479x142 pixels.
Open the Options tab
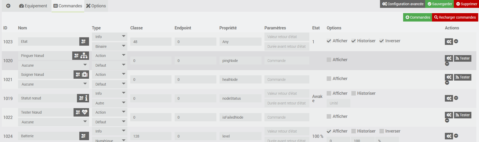tap(96, 6)
